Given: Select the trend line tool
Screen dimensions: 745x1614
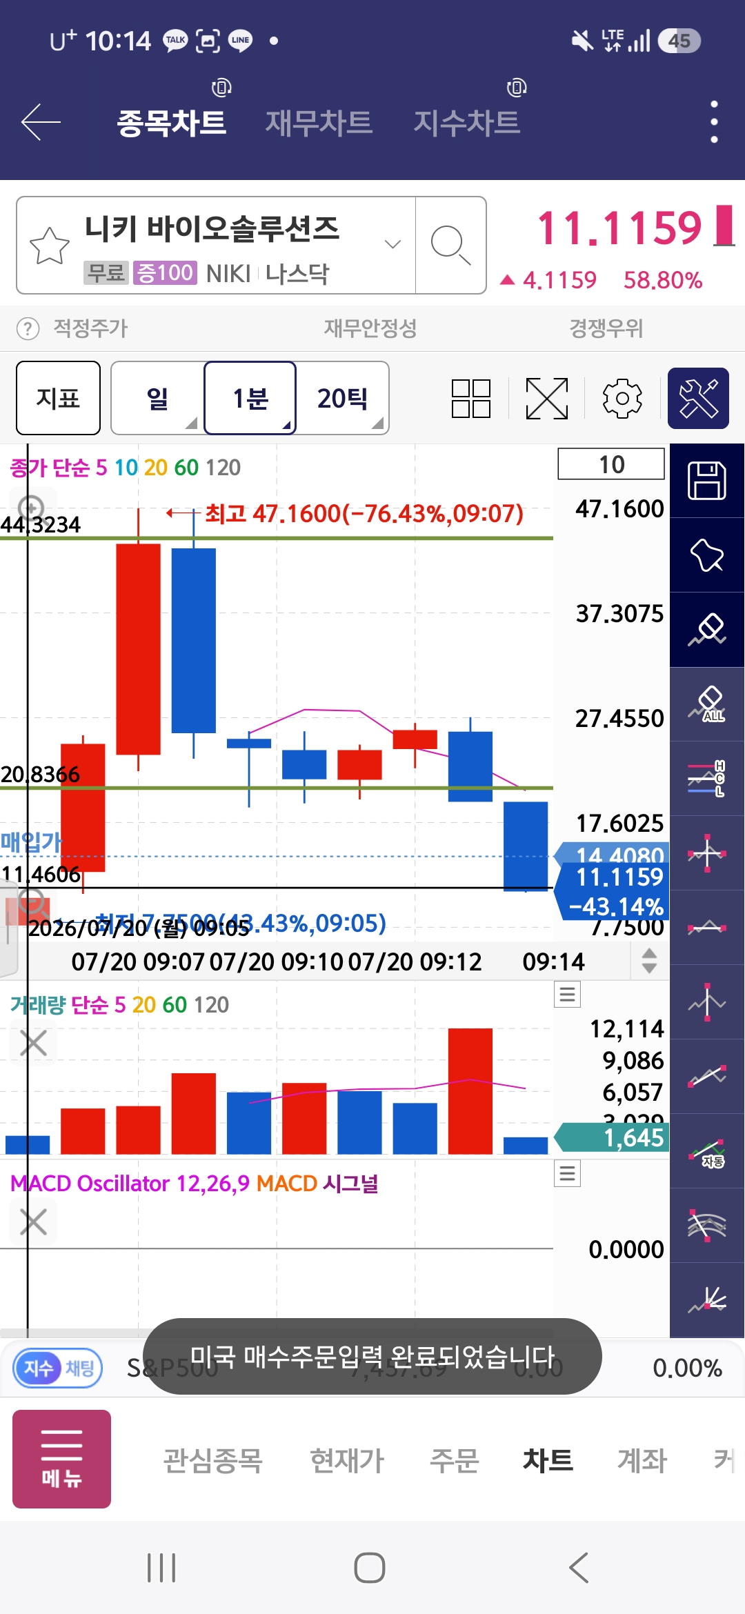Looking at the screenshot, I should [707, 1077].
